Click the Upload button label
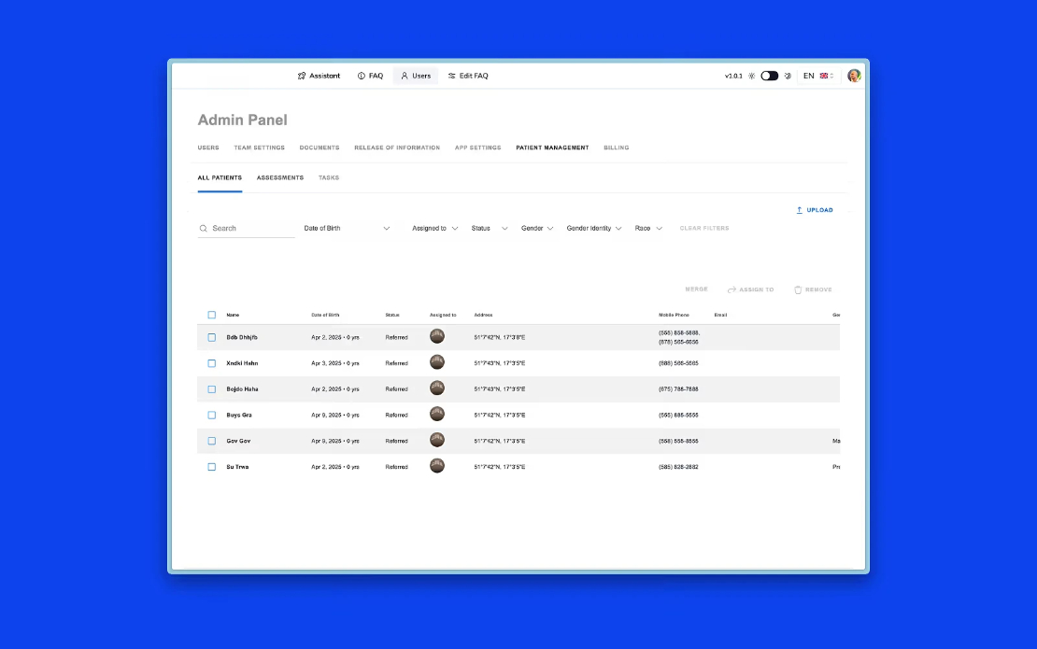The image size is (1037, 649). click(x=819, y=210)
